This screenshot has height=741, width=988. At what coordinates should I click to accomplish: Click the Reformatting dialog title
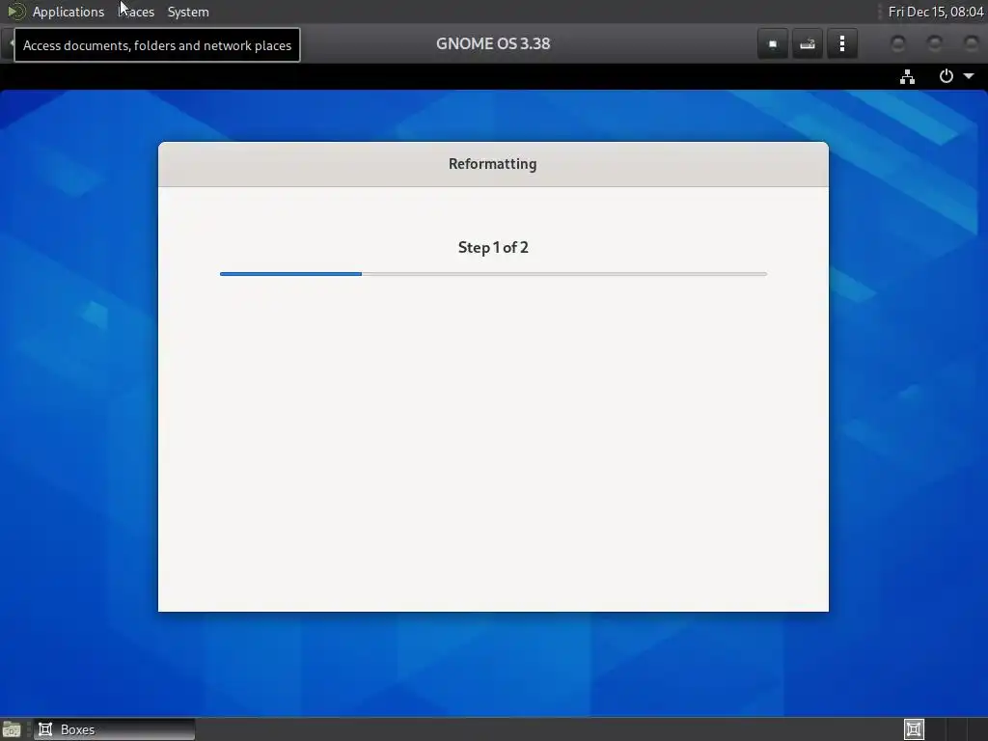point(493,164)
